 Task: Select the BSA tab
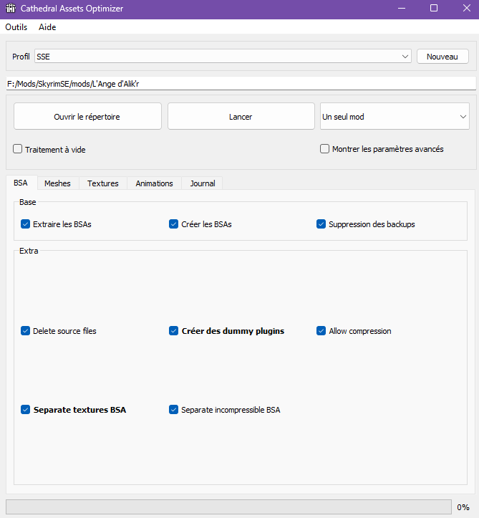pos(21,183)
